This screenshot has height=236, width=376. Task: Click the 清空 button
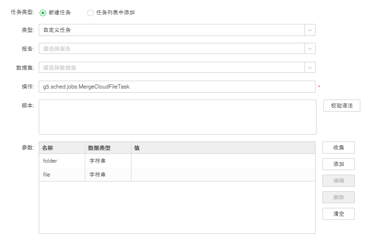[x=338, y=214]
